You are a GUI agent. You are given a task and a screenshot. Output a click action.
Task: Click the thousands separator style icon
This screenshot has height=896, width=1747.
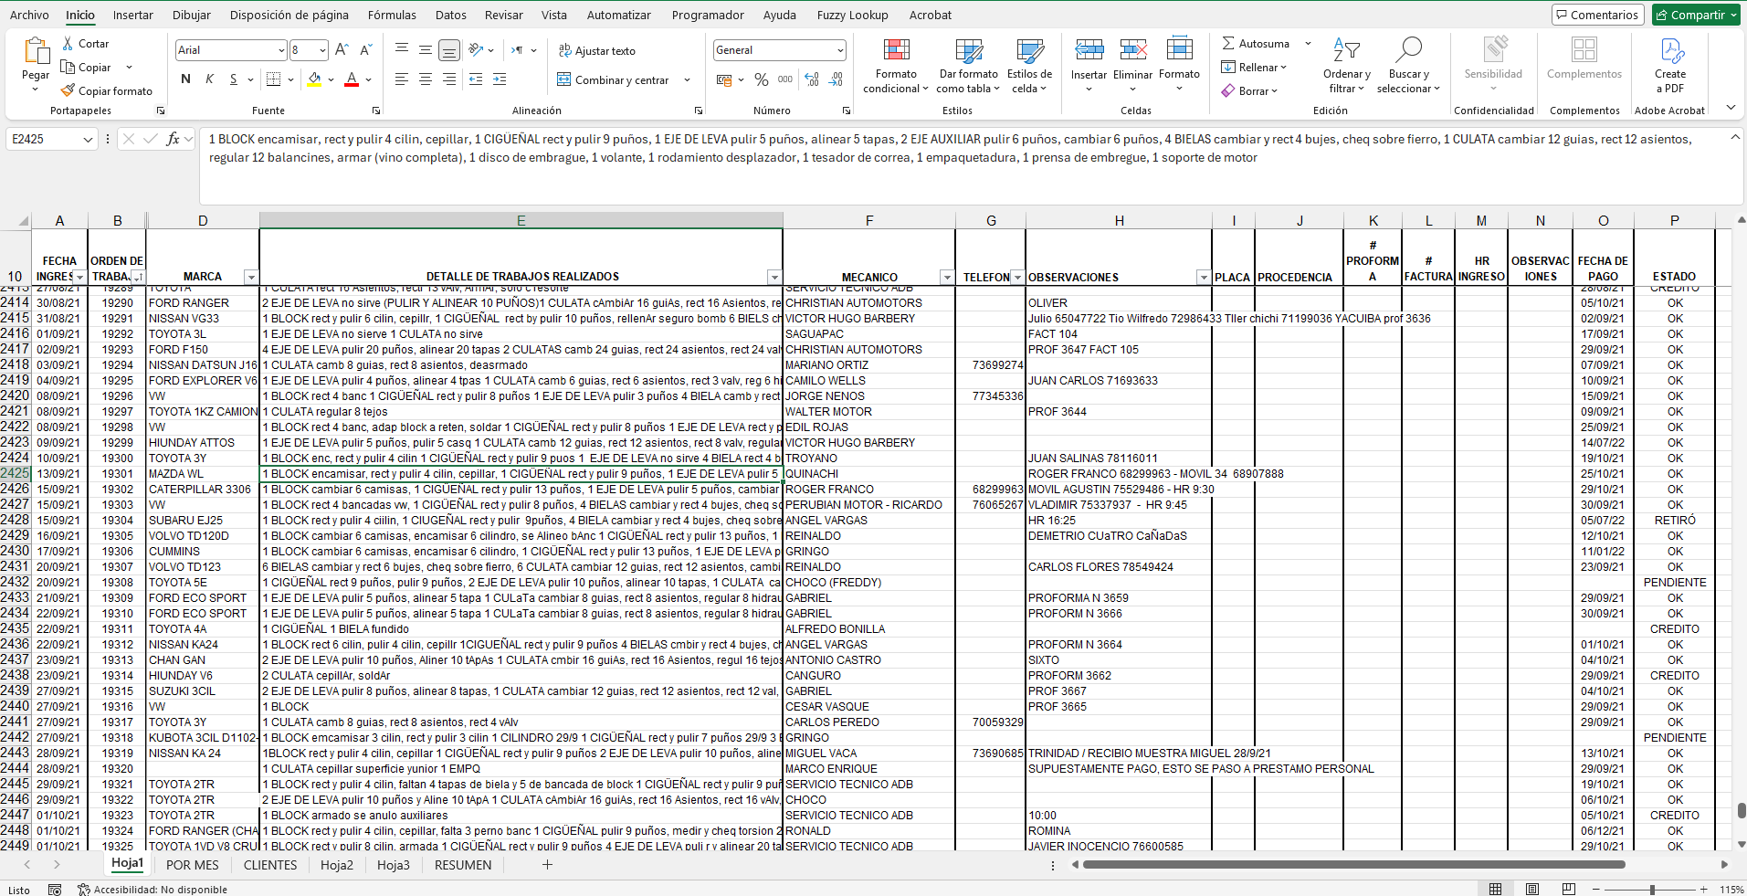[x=785, y=79]
